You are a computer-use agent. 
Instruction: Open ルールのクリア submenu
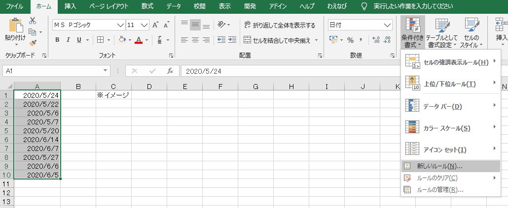click(451, 178)
